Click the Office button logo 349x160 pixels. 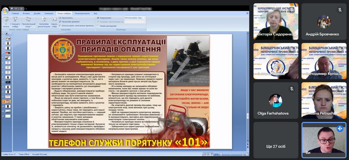tap(5, 10)
